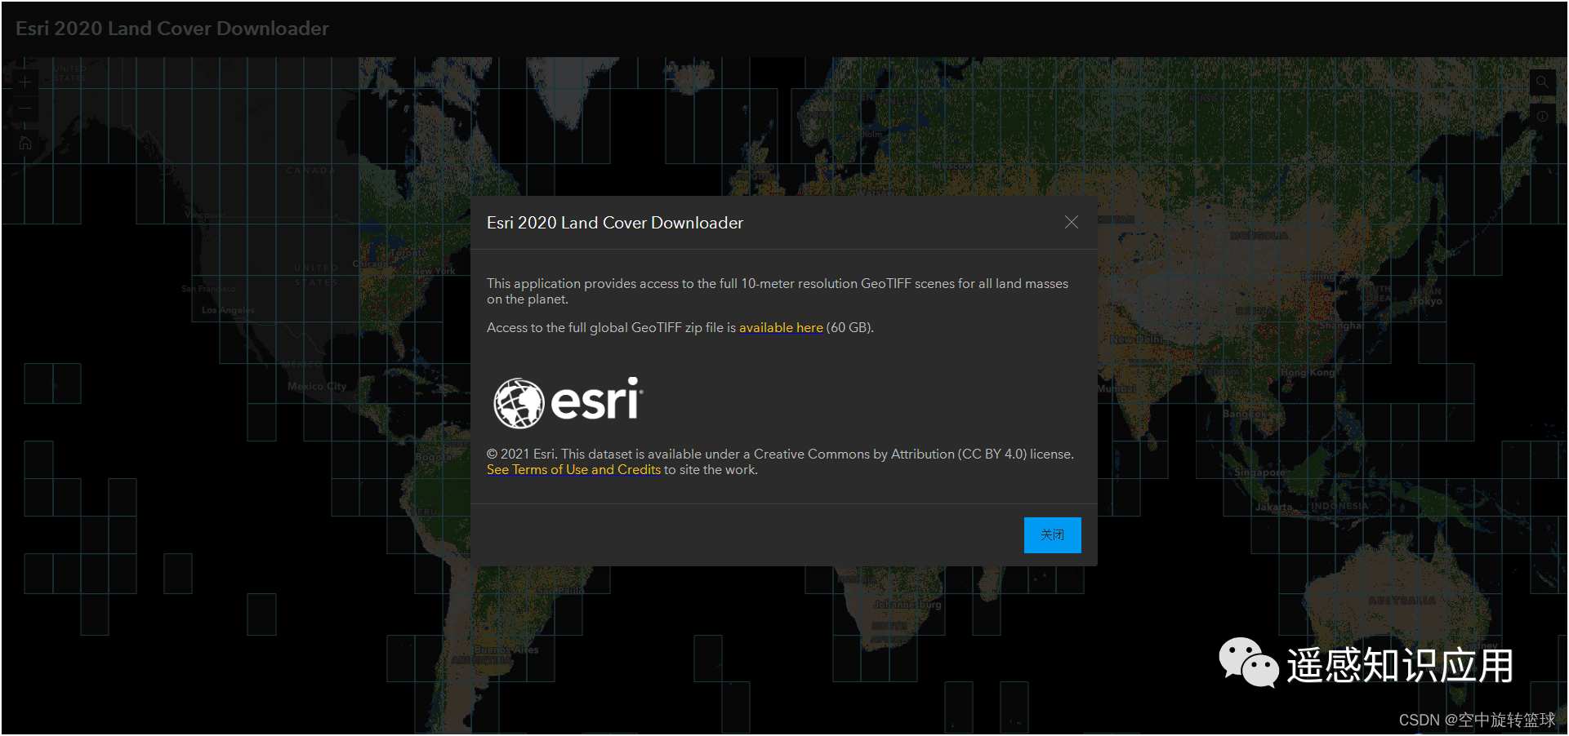
Task: Reset map to home extent
Action: point(25,144)
